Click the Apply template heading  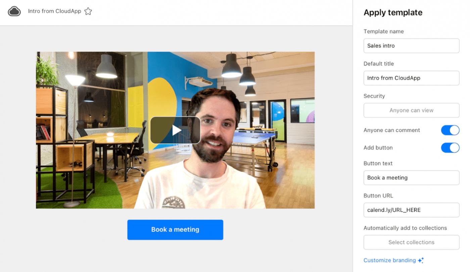[393, 13]
